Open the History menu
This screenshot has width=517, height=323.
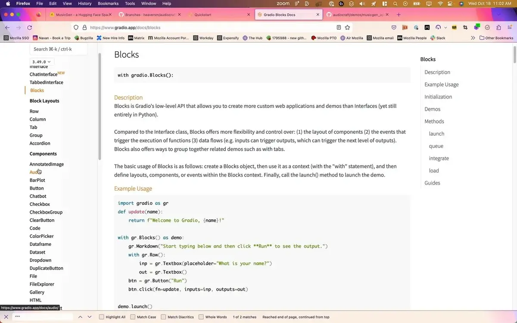[85, 3]
